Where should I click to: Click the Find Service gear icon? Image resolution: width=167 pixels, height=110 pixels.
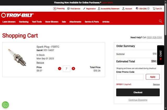tap(68, 9)
